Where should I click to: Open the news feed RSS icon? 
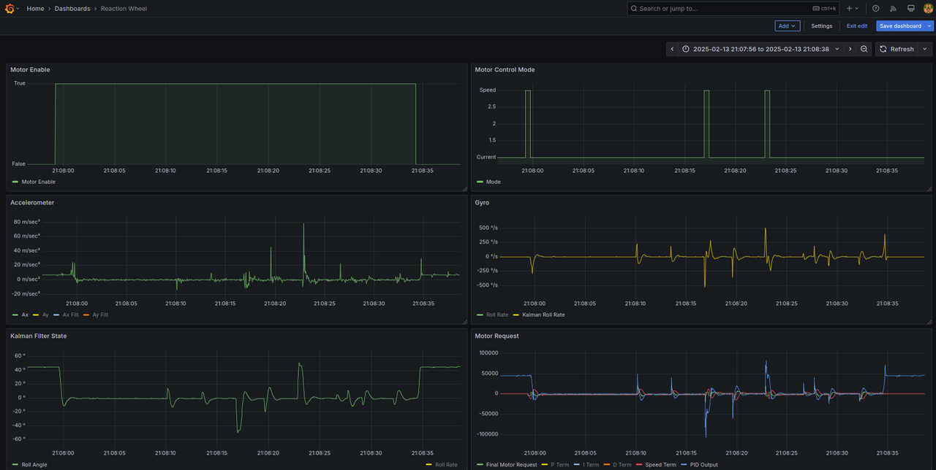click(893, 9)
